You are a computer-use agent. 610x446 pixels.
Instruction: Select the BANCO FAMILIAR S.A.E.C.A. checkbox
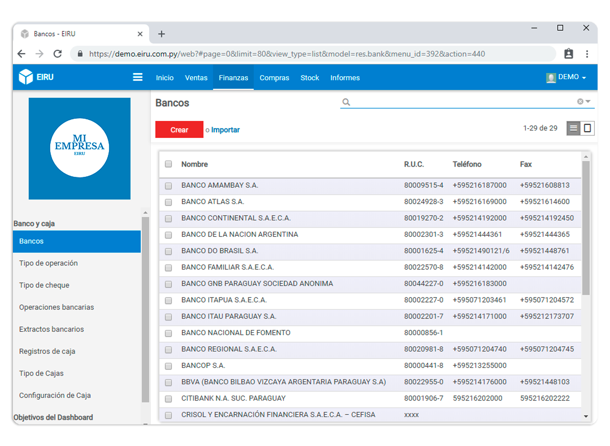tap(168, 268)
